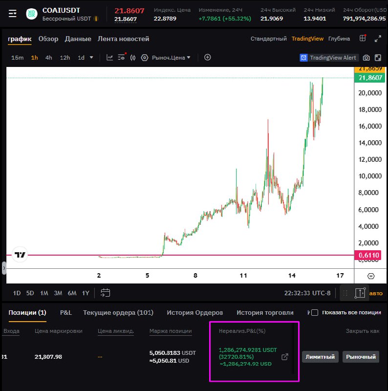Switch to 'Лента новостей' tab
The height and width of the screenshot is (391, 388).
click(x=123, y=39)
